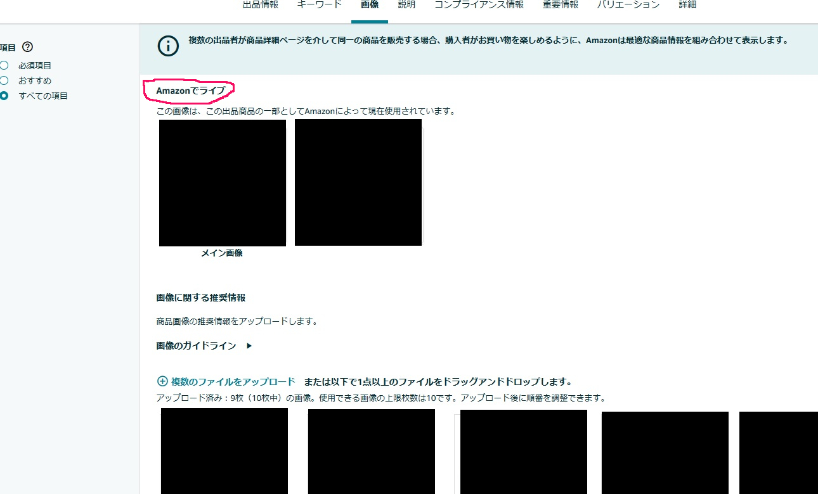Viewport: 818px width, 494px height.
Task: Click the second live product image thumbnail
Action: (x=358, y=182)
